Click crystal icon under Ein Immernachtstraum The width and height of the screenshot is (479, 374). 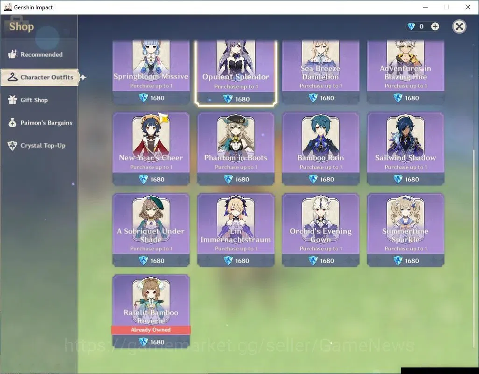click(x=228, y=260)
